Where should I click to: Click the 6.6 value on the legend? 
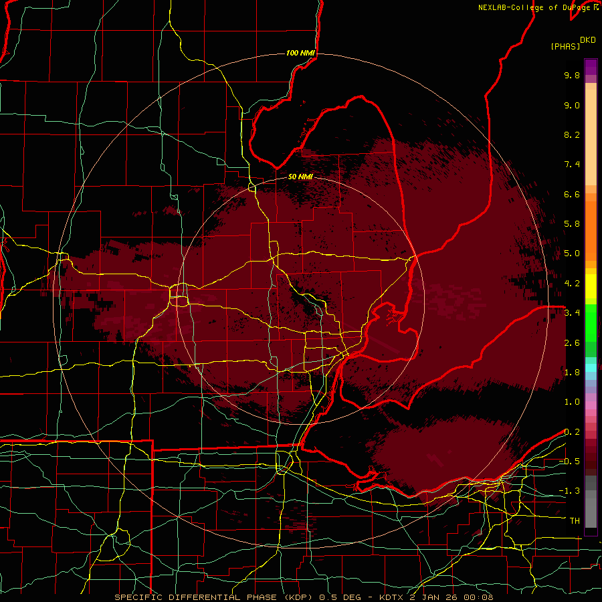click(572, 194)
